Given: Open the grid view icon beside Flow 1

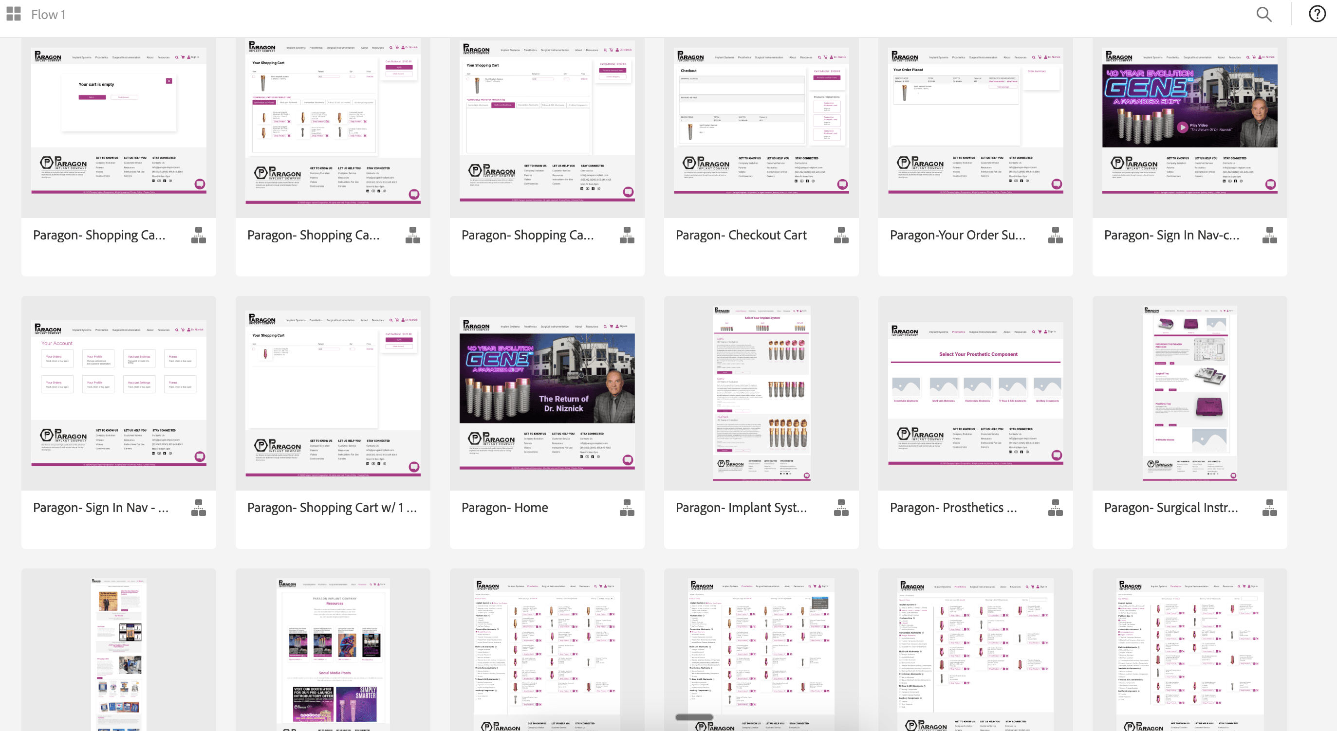Looking at the screenshot, I should [14, 14].
